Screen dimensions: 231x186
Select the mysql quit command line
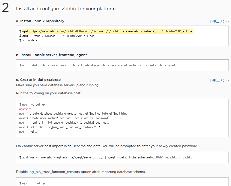tap(32, 131)
